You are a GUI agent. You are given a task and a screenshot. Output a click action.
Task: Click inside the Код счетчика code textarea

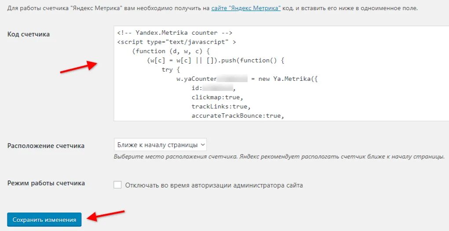tap(281, 73)
